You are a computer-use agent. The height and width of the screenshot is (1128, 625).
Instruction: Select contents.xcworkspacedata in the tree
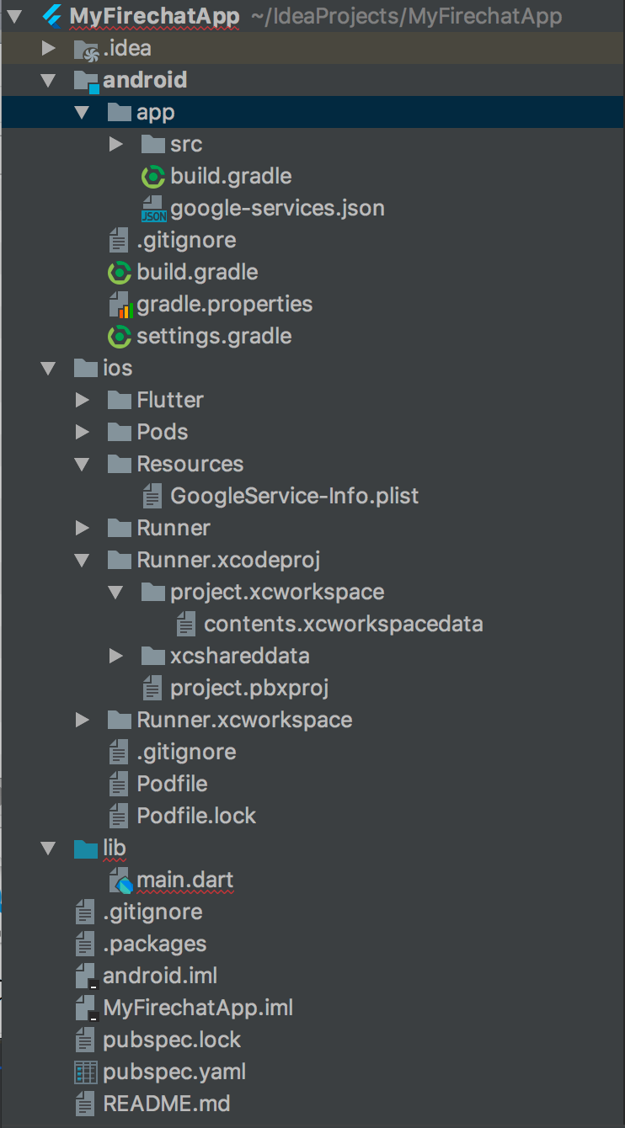pos(343,625)
